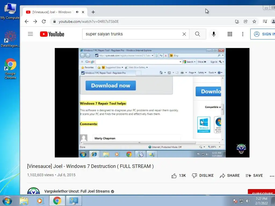This screenshot has height=206, width=275.
Task: Open YouTube apps grid
Action: tap(230, 34)
